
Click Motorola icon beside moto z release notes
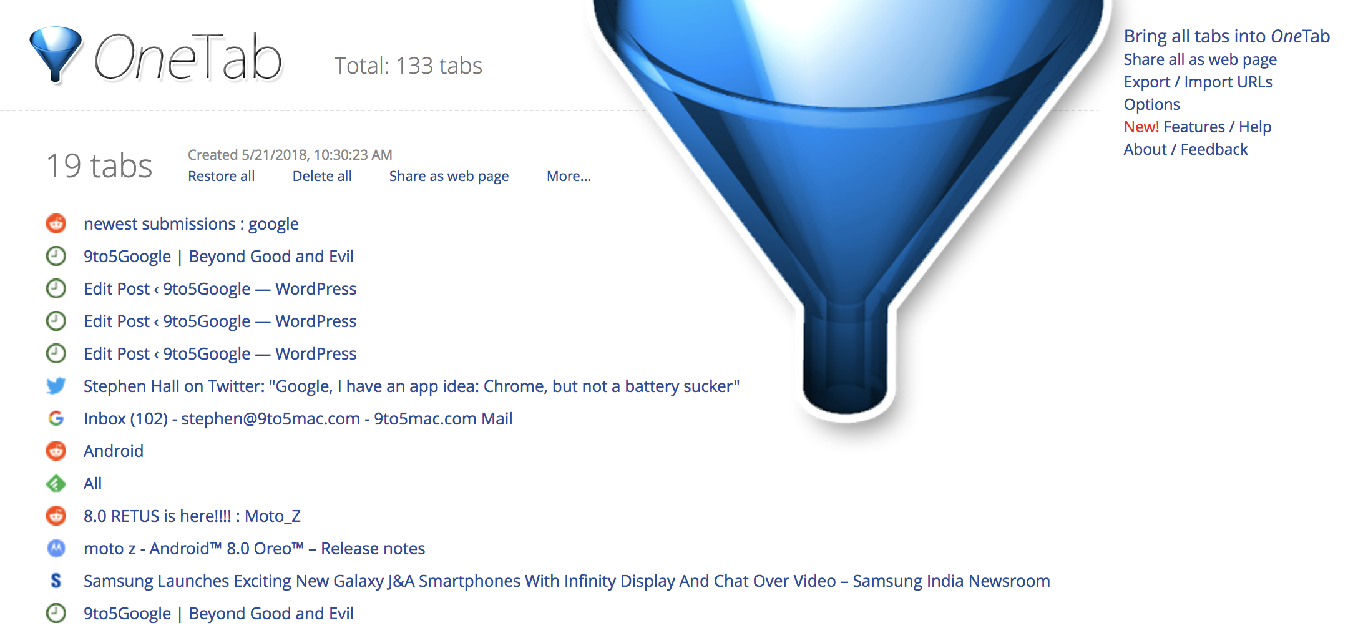[x=56, y=548]
